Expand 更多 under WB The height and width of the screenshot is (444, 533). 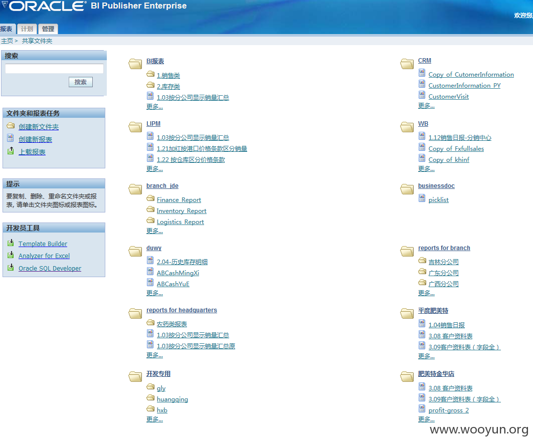[426, 169]
